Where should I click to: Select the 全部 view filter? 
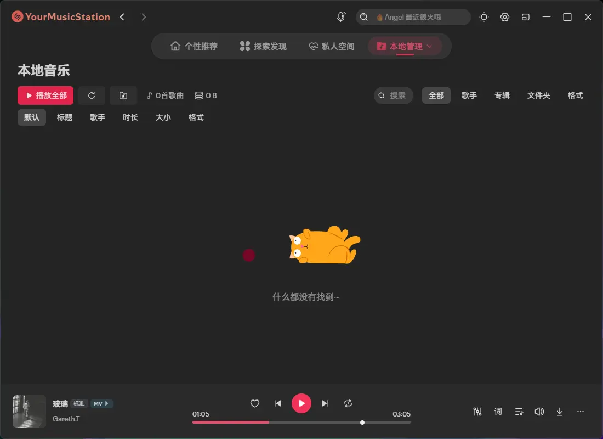[436, 95]
